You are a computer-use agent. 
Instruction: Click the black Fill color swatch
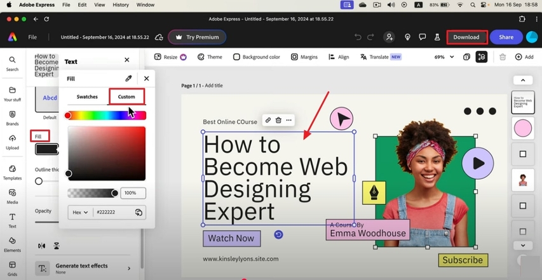click(46, 149)
